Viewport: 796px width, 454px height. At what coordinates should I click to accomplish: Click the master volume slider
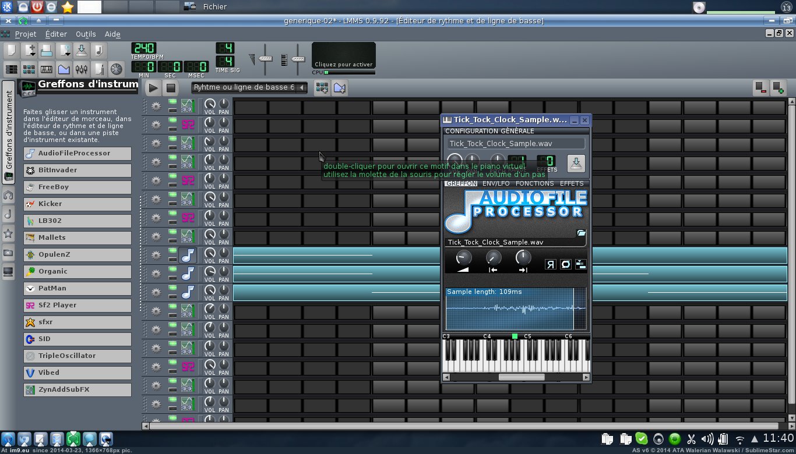click(x=266, y=59)
